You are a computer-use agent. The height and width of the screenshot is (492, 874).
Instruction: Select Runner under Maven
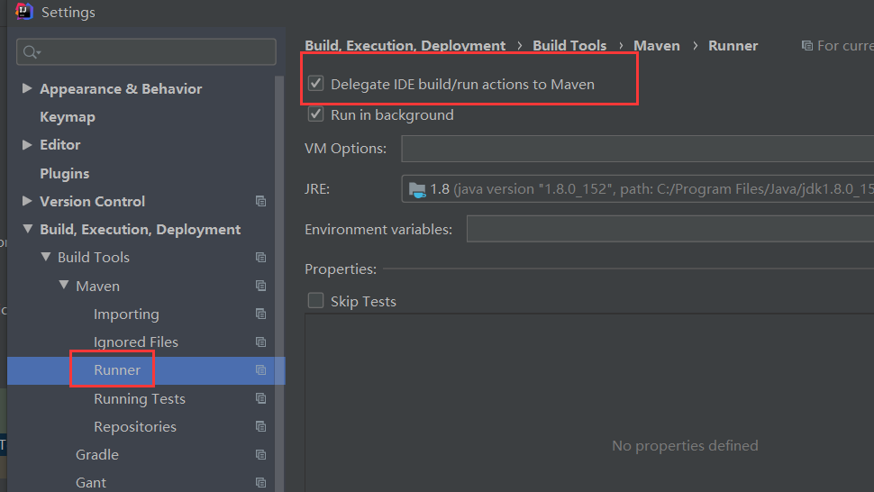[117, 370]
